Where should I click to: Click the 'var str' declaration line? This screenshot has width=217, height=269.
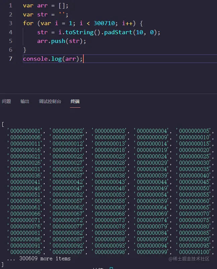tap(46, 14)
